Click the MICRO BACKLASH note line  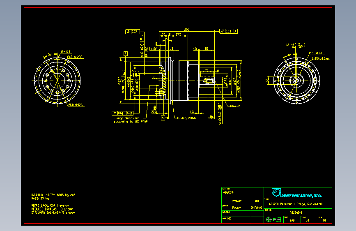coord(50,206)
